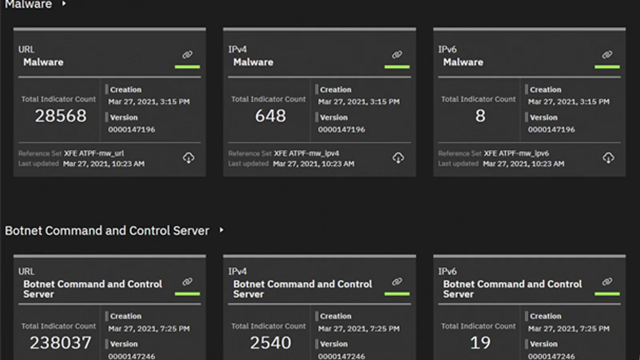Click link icon on IPv6 Botnet card
The width and height of the screenshot is (640, 360).
click(607, 282)
